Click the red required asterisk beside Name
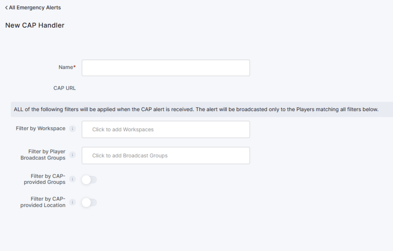 click(x=74, y=67)
